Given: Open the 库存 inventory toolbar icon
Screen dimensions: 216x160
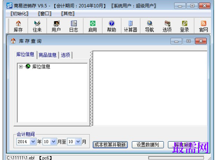Looking at the screenshot, I should tap(18, 26).
